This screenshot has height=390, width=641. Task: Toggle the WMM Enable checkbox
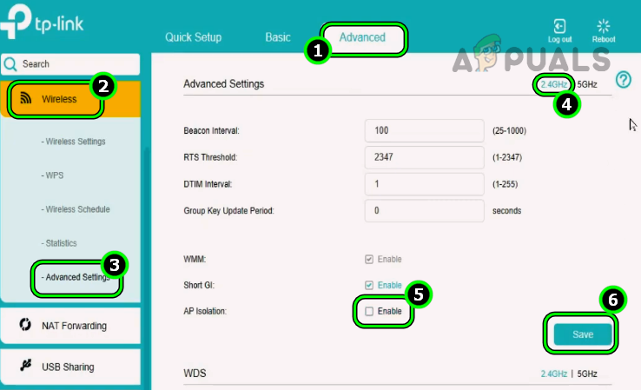[369, 259]
